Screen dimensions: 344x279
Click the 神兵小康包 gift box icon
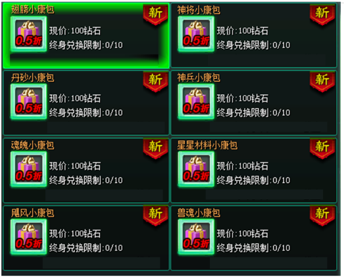coord(196,101)
